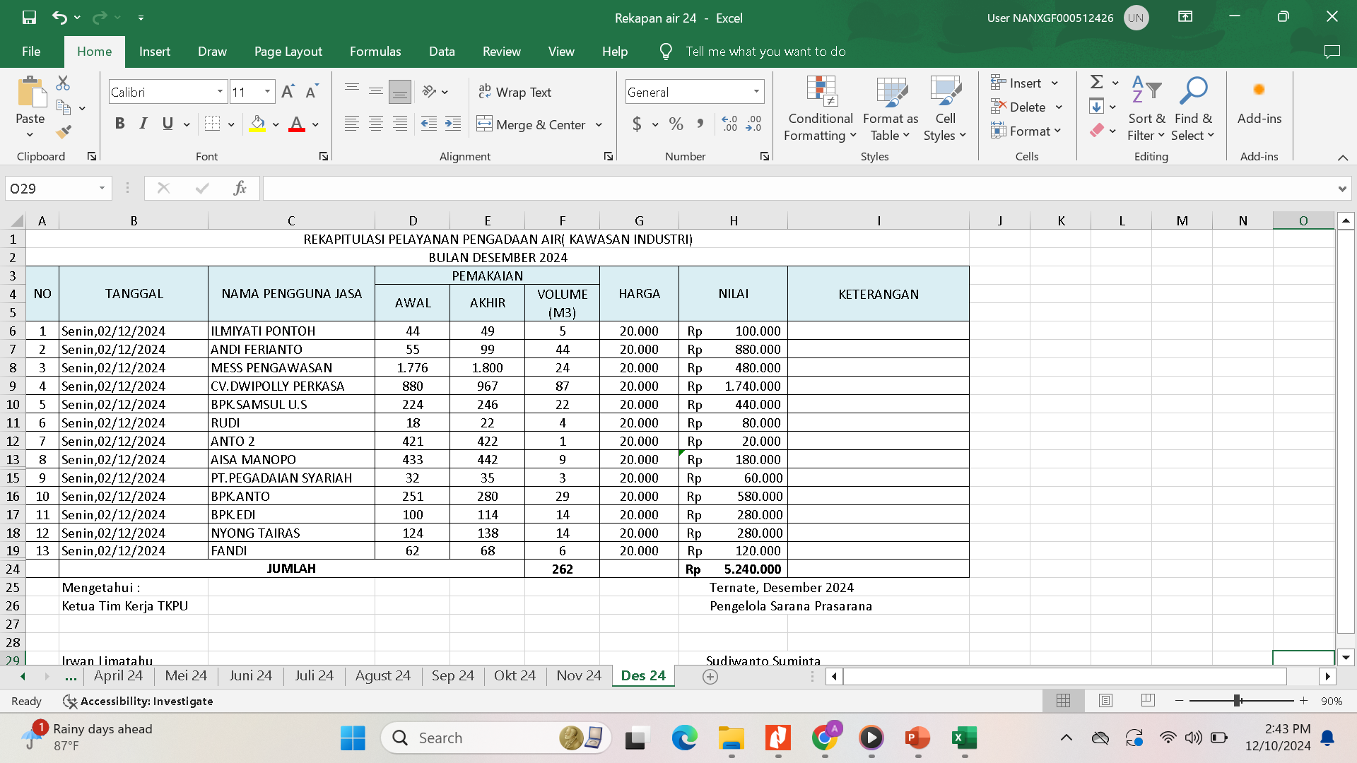
Task: Switch to Page Layout view
Action: coord(1105,700)
